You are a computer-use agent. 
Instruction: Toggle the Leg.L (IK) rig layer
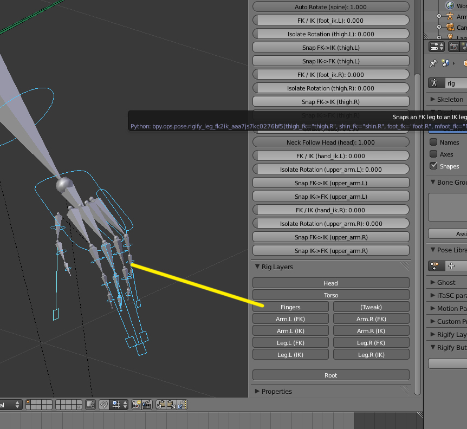[290, 354]
